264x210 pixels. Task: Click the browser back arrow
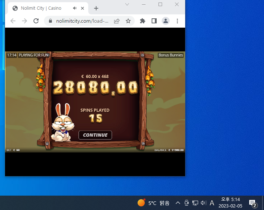[x=13, y=21]
